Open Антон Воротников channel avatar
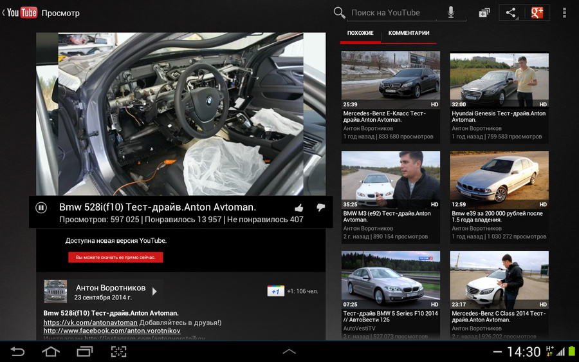 55,291
